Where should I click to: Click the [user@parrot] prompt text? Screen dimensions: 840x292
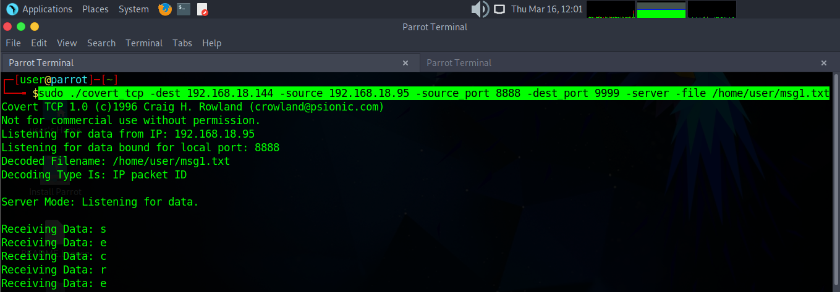tap(54, 80)
